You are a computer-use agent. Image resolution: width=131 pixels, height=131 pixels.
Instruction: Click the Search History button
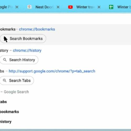tap(19, 60)
